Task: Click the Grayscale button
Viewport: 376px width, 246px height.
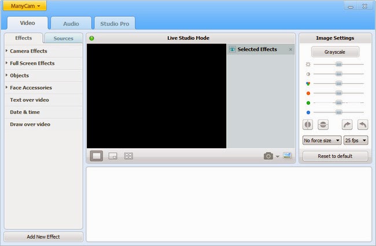Action: tap(335, 52)
